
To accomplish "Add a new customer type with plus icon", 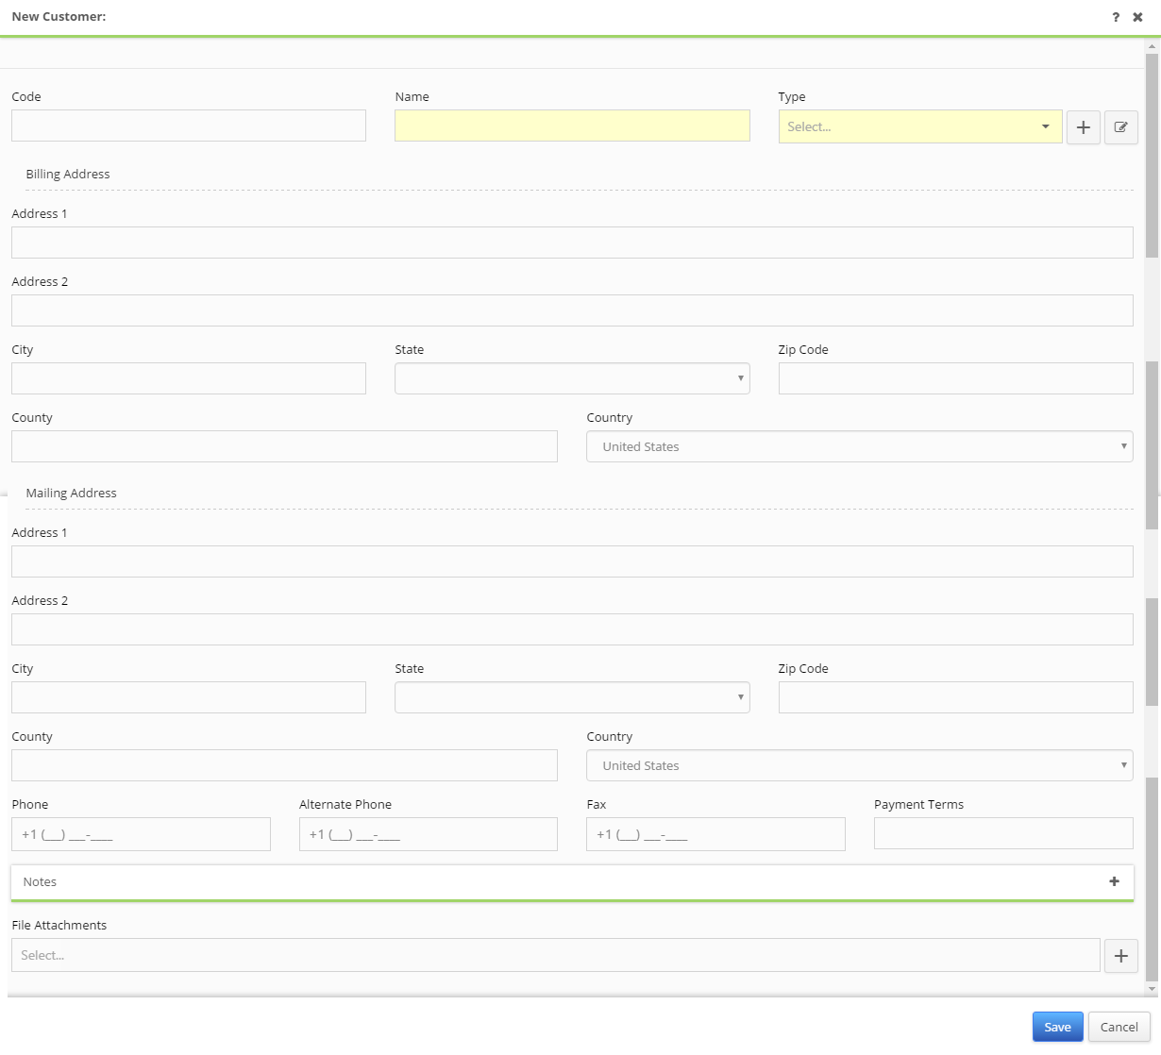I will [1083, 127].
